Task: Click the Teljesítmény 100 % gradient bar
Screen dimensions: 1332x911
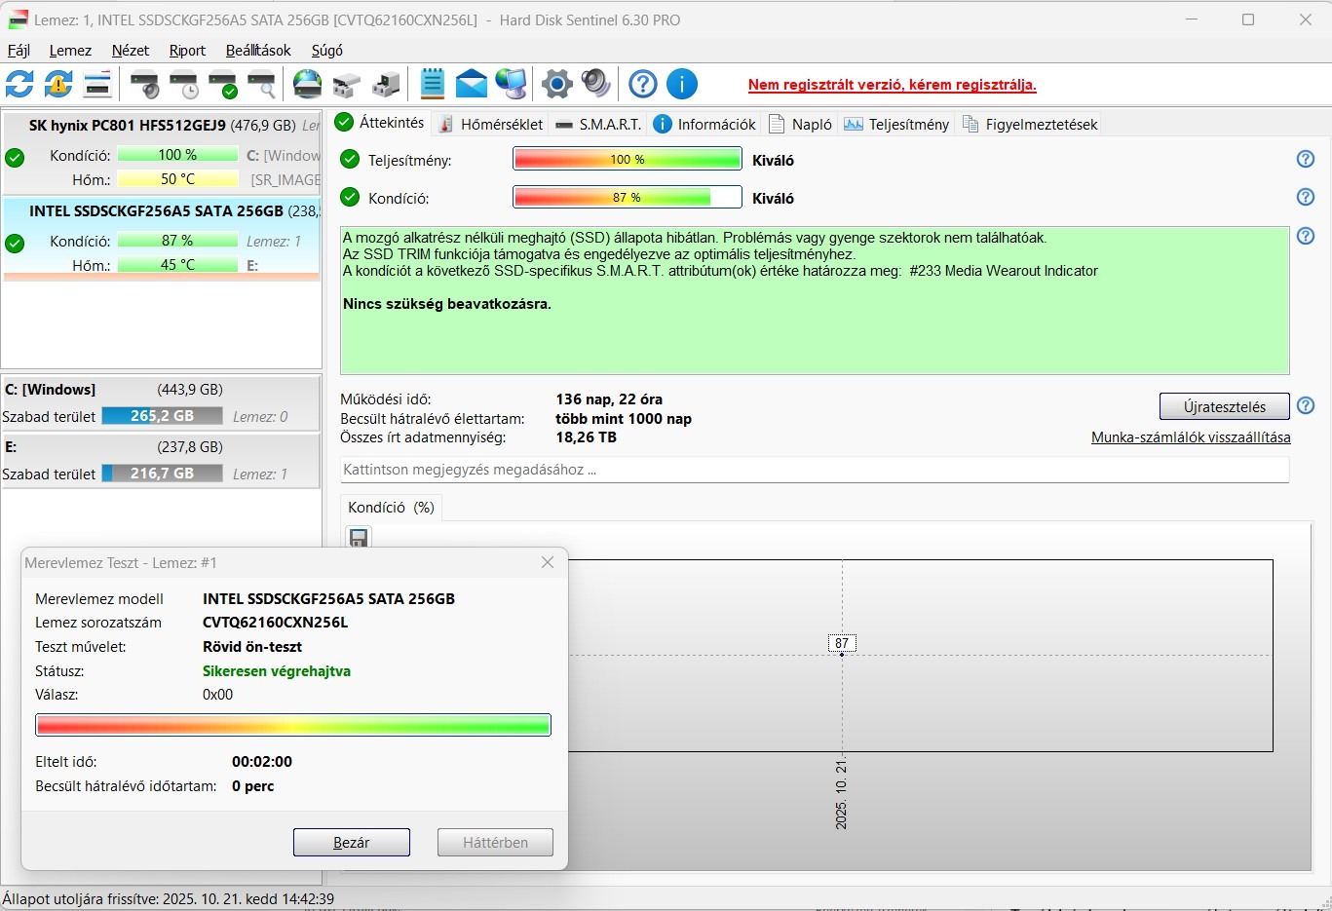Action: (628, 160)
